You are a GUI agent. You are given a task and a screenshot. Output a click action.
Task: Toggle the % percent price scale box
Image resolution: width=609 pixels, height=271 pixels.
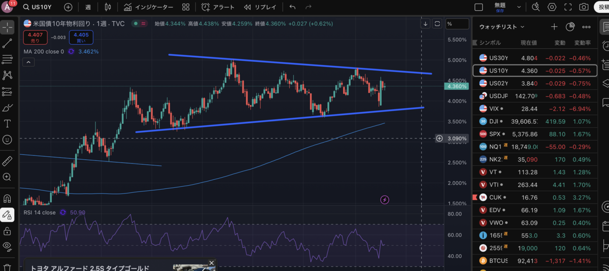click(x=457, y=24)
